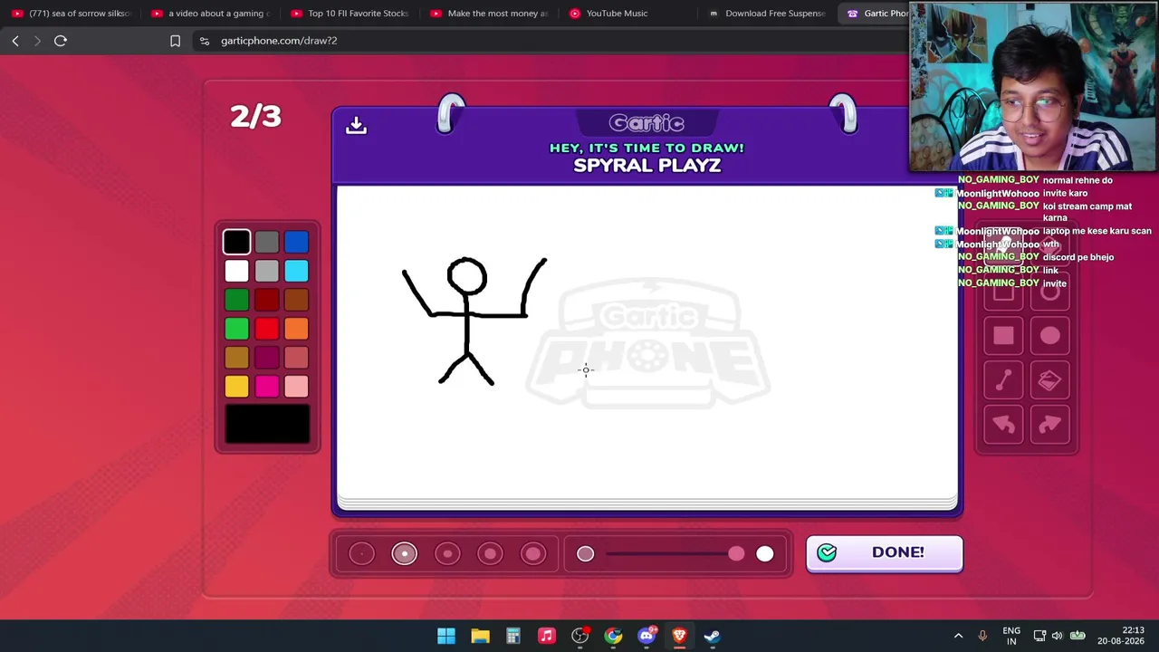Open File Explorer from the taskbar
This screenshot has height=652, width=1159.
pyautogui.click(x=480, y=636)
